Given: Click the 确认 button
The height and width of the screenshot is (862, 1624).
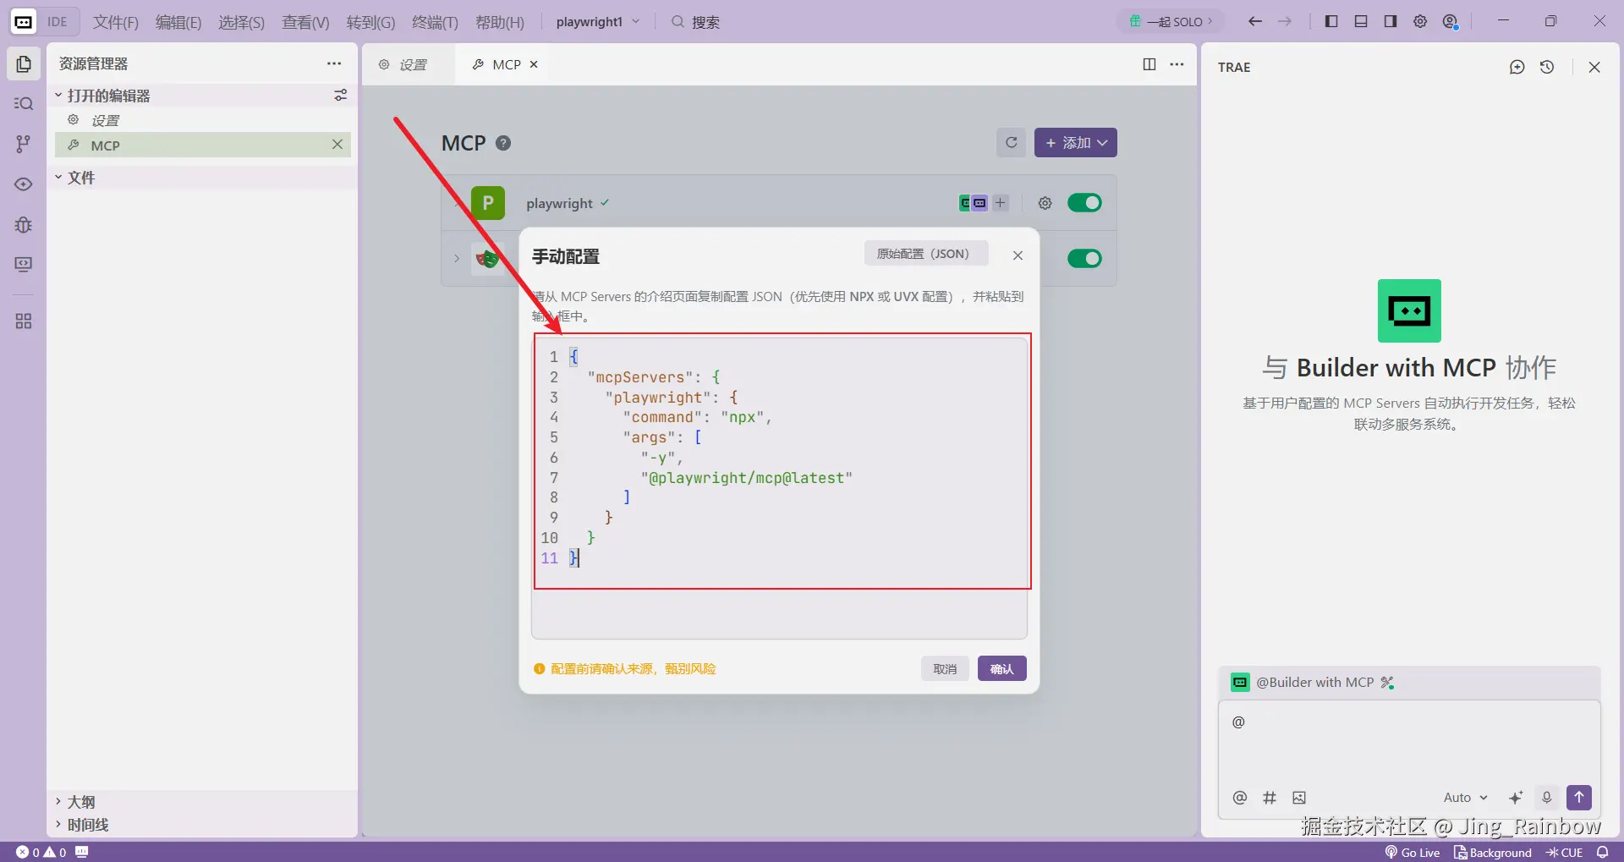Looking at the screenshot, I should coord(1001,669).
